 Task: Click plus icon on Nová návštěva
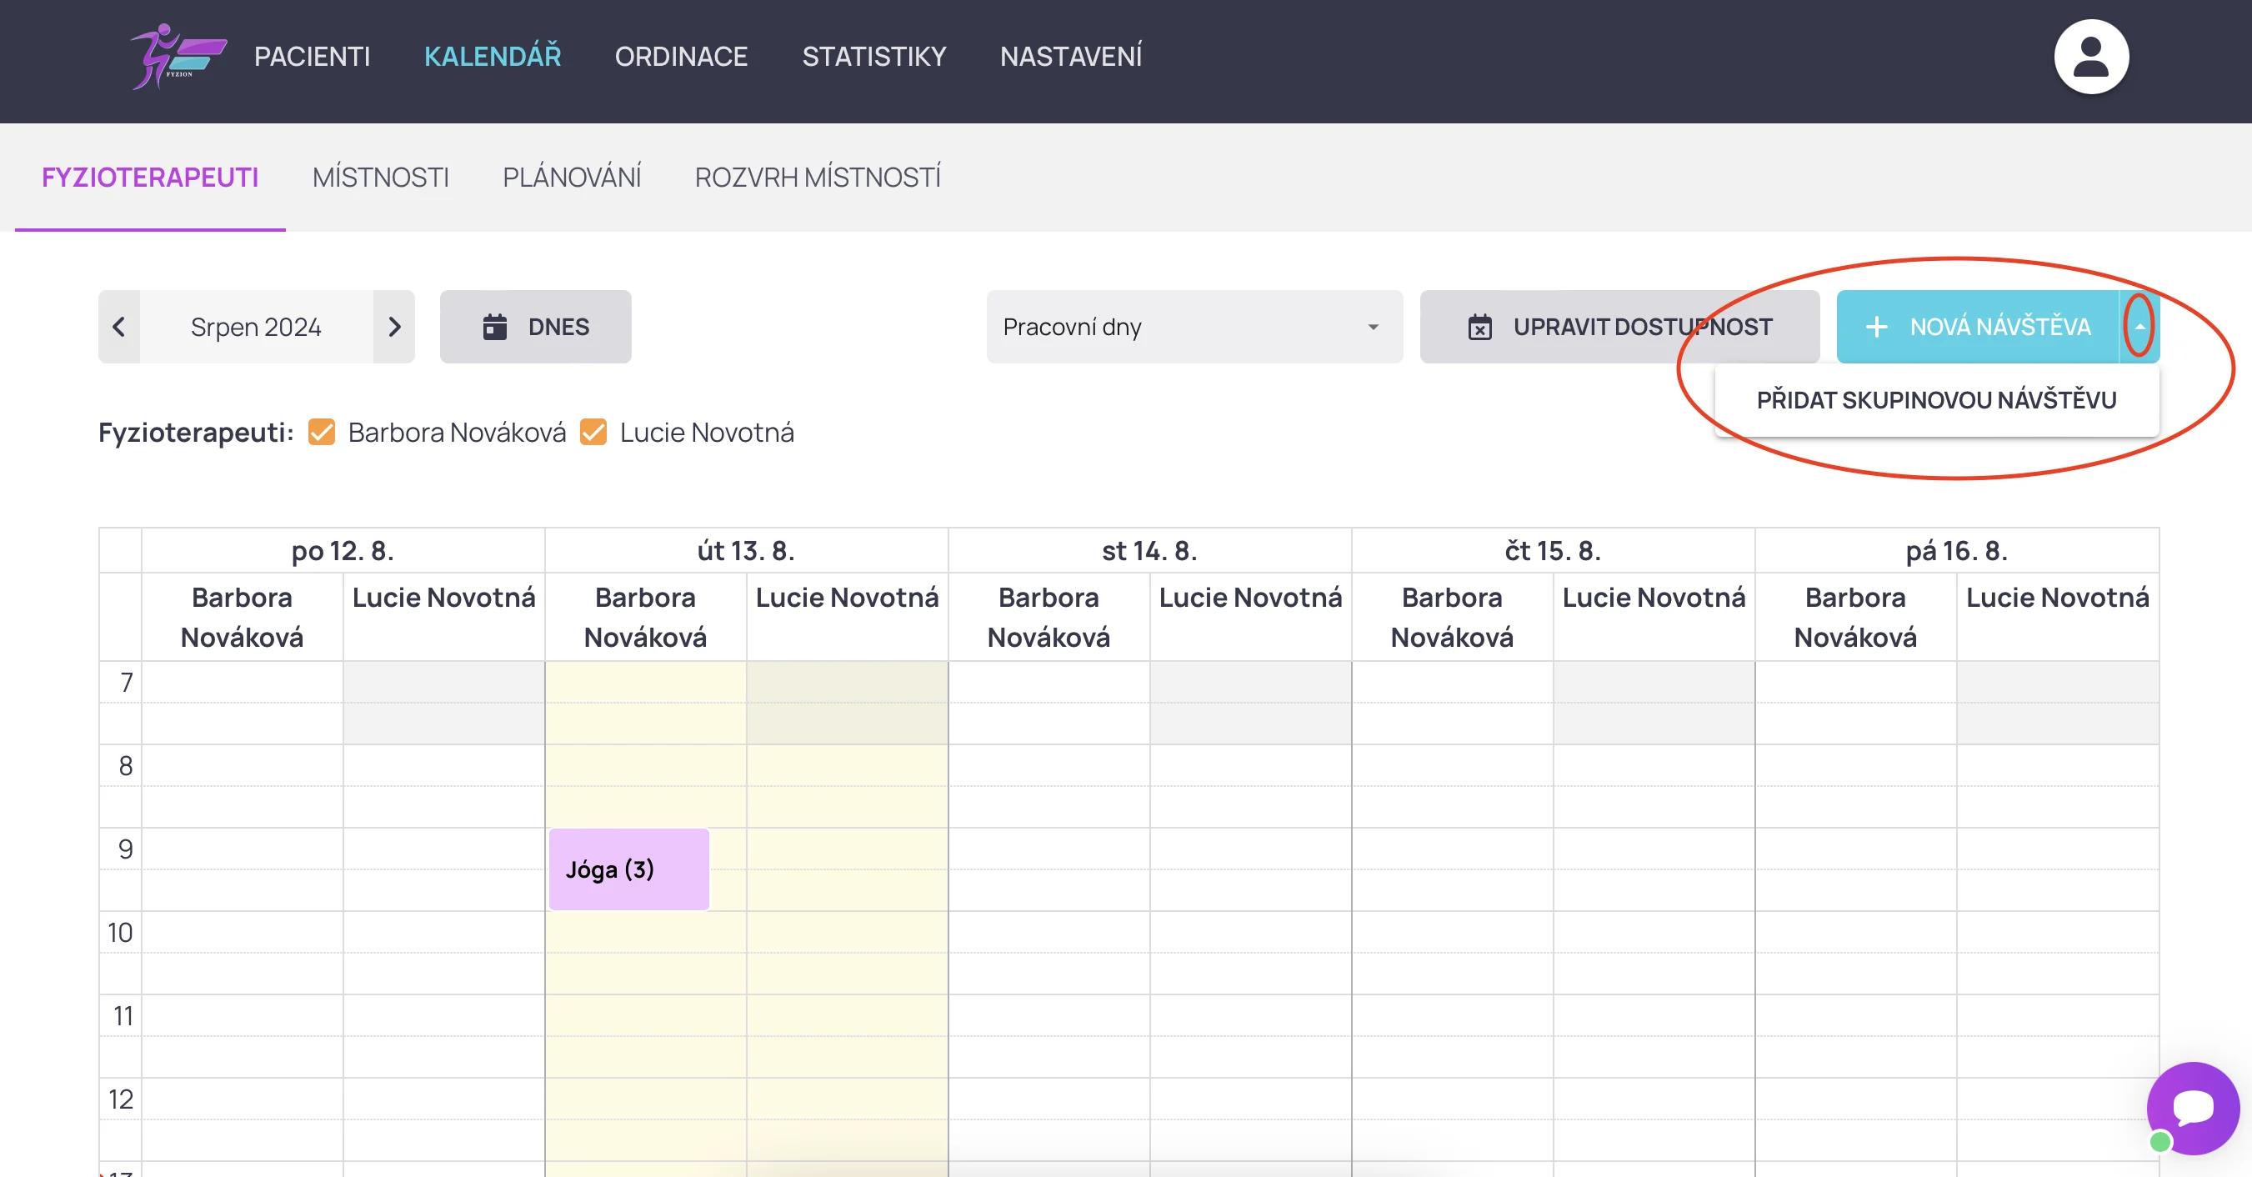point(1876,327)
